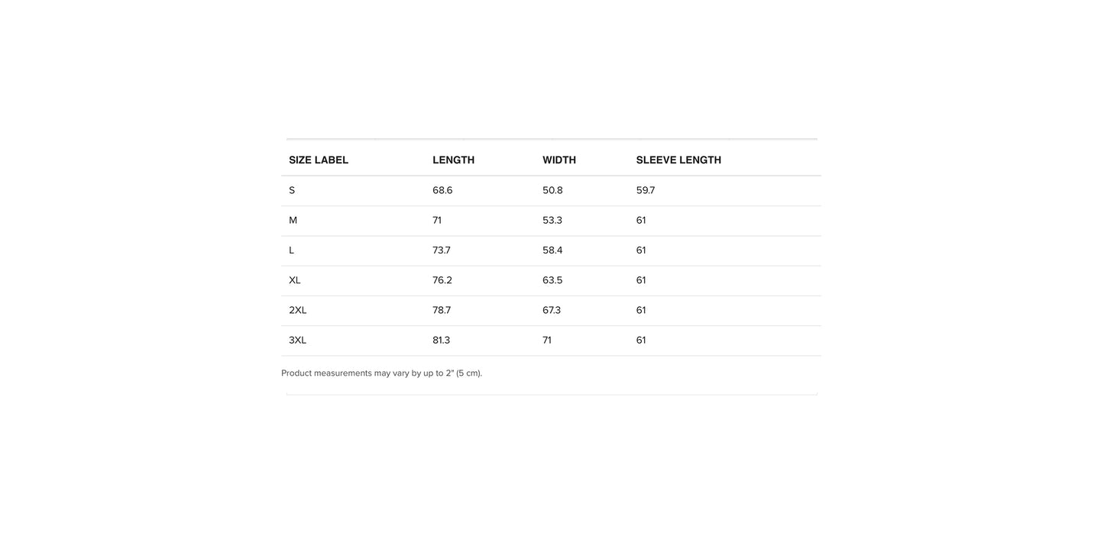Select the L size label cell
This screenshot has height=533, width=1104.
tap(292, 250)
